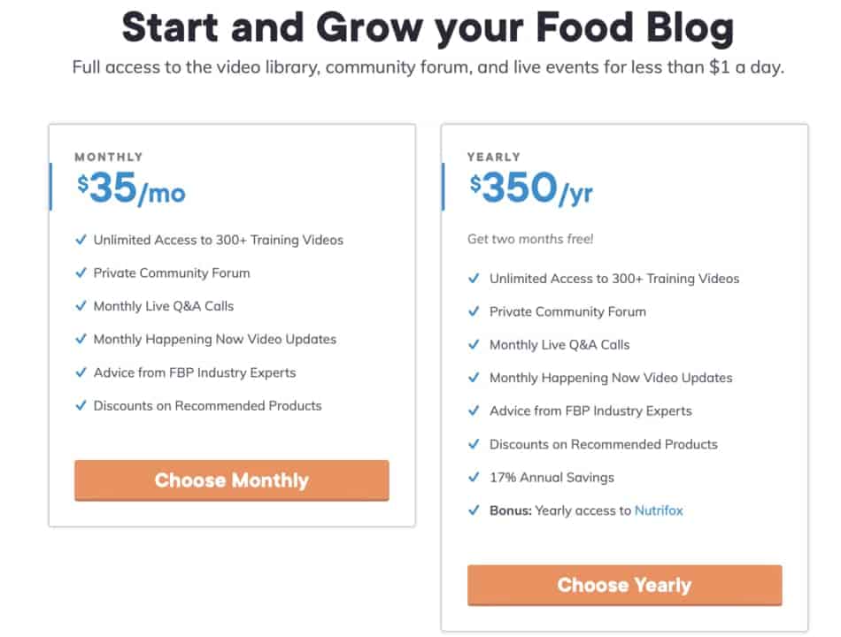This screenshot has height=637, width=841.
Task: Select the $35/mo price text
Action: (131, 188)
